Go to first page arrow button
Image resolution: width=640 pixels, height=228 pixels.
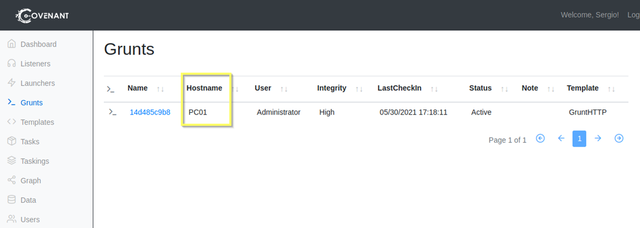540,138
